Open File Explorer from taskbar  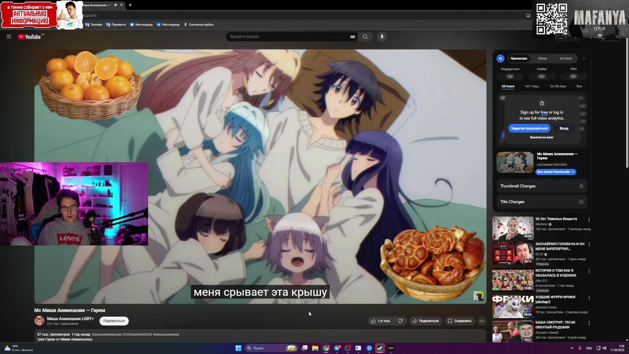(315, 348)
